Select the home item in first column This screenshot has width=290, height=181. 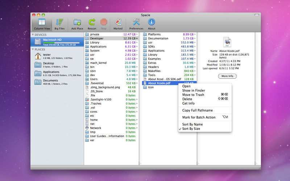[x=111, y=120]
